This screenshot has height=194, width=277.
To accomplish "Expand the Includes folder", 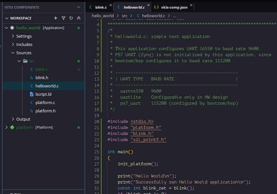I will (x=13, y=44).
